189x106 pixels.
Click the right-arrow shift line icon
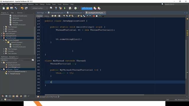(90, 16)
